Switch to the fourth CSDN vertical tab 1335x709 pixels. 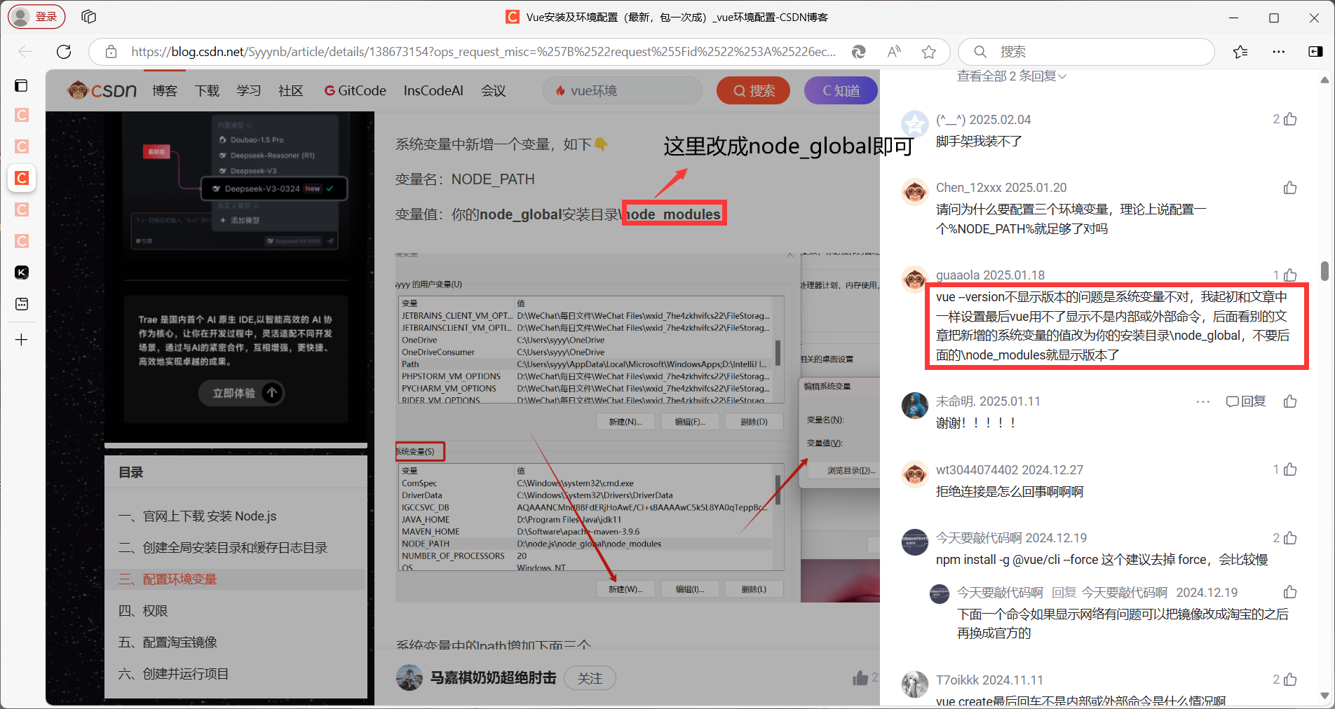tap(22, 209)
